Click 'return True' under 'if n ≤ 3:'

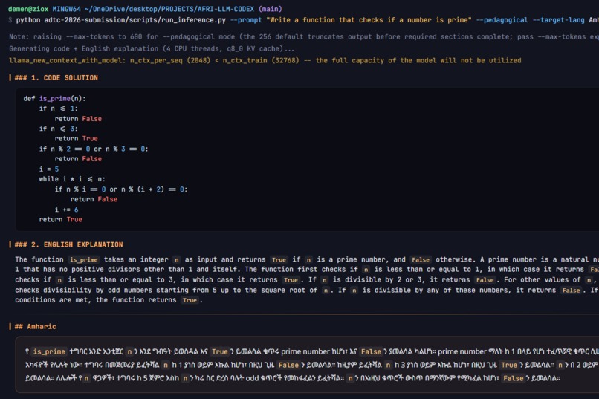click(76, 139)
